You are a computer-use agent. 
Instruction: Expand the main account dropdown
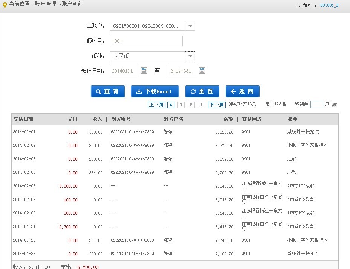pos(190,26)
